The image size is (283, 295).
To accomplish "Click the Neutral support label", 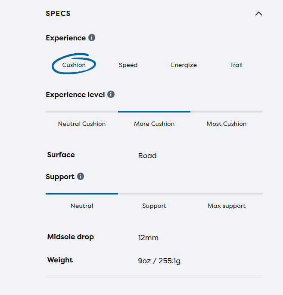I will point(82,206).
